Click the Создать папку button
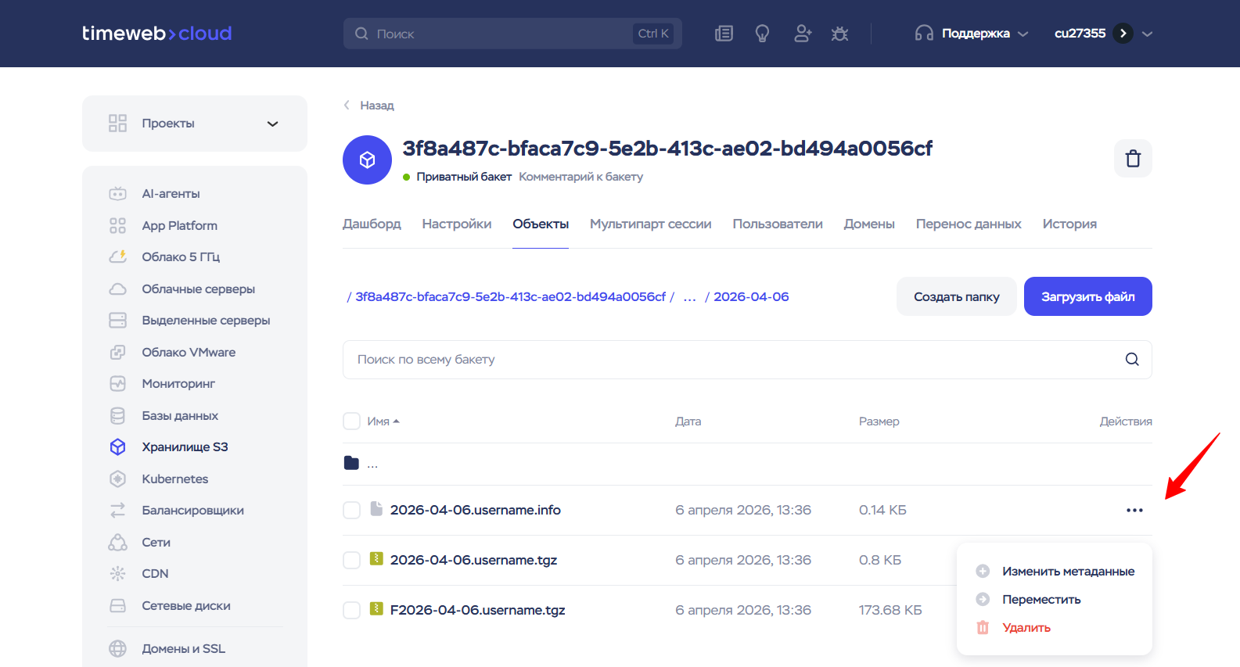The height and width of the screenshot is (667, 1240). point(957,296)
